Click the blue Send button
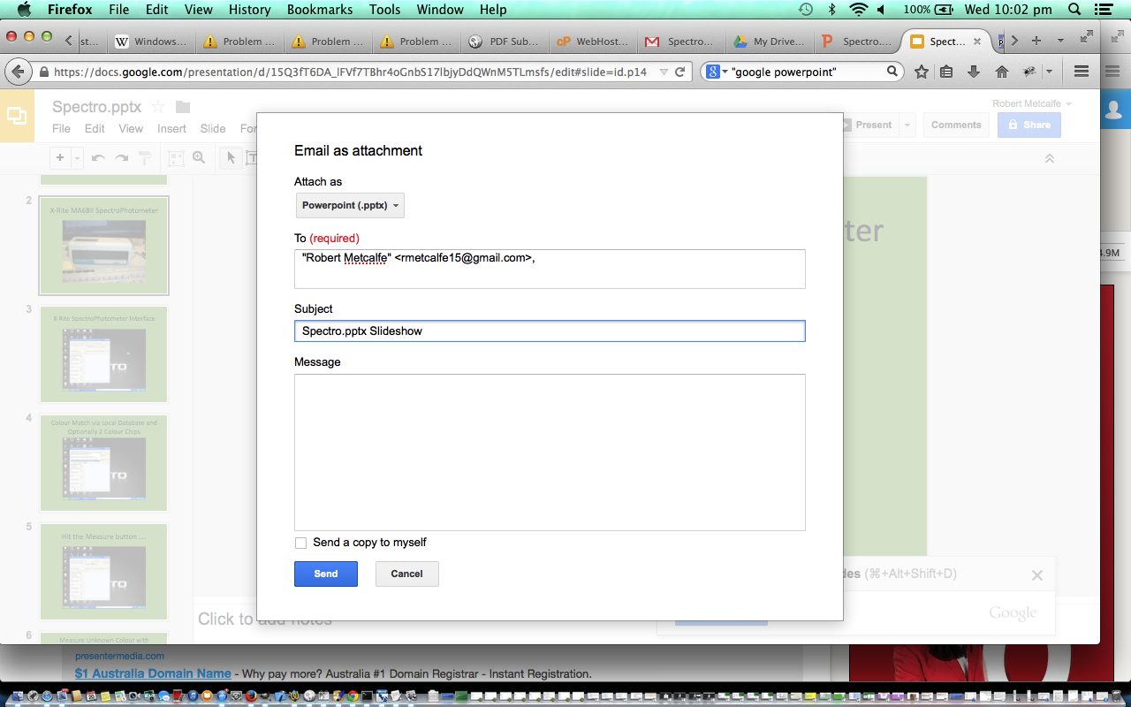The width and height of the screenshot is (1131, 707). (325, 574)
